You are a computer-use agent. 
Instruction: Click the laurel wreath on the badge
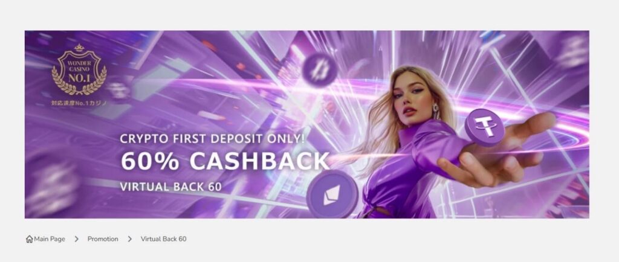tap(79, 82)
